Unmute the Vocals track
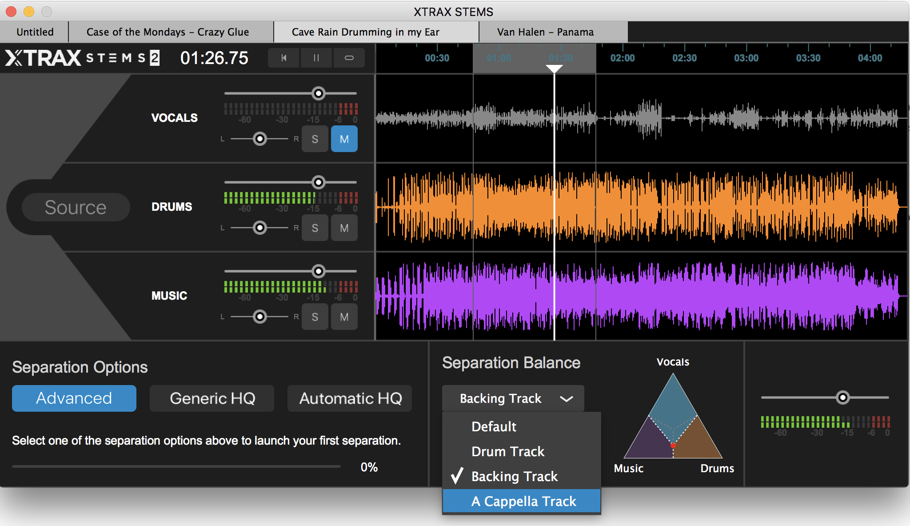This screenshot has height=526, width=910. (x=344, y=139)
